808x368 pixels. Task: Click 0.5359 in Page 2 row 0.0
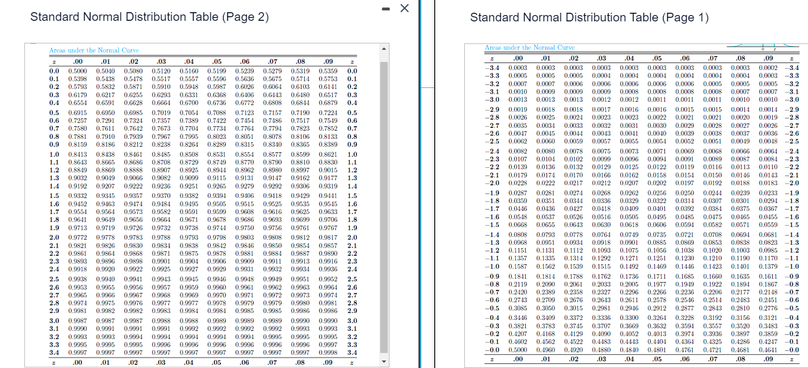click(327, 71)
